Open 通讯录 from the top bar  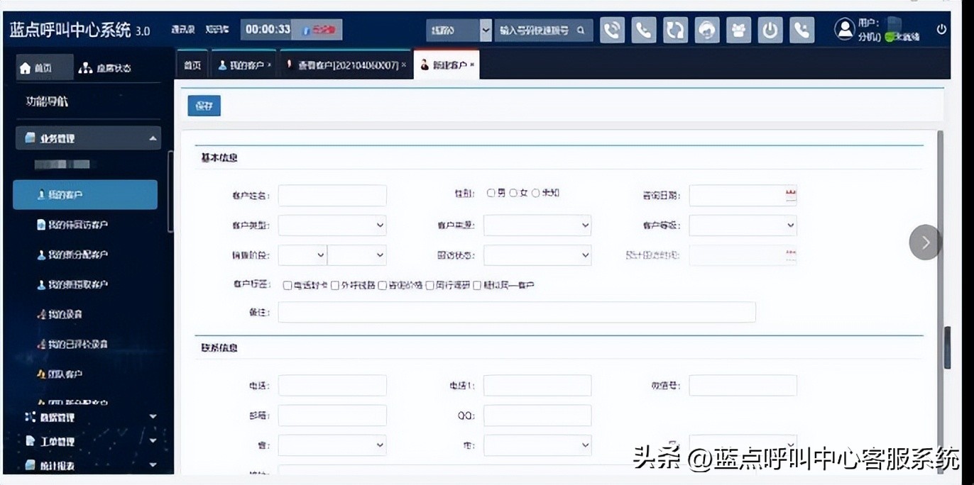[x=185, y=30]
